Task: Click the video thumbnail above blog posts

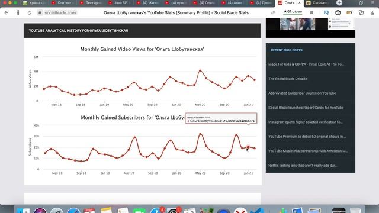Action: click(x=297, y=24)
